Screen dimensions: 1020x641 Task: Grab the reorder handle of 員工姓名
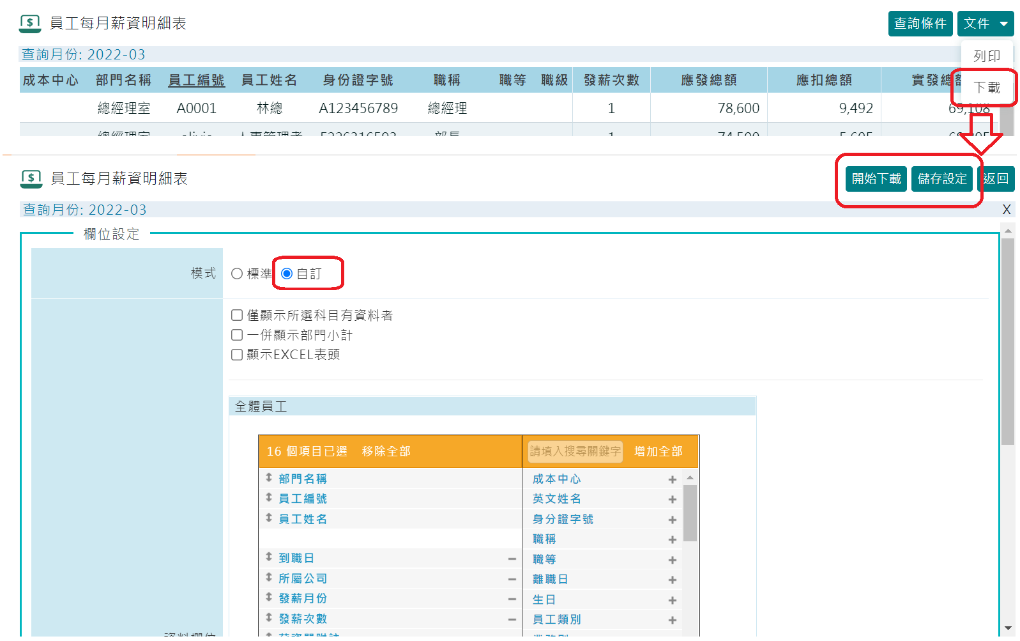(x=269, y=518)
